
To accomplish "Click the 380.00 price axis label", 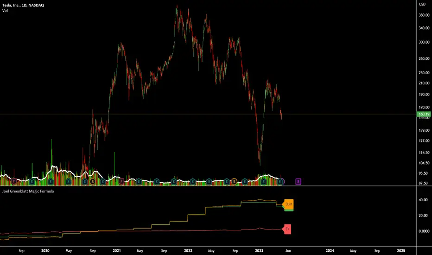I will click(424, 15).
